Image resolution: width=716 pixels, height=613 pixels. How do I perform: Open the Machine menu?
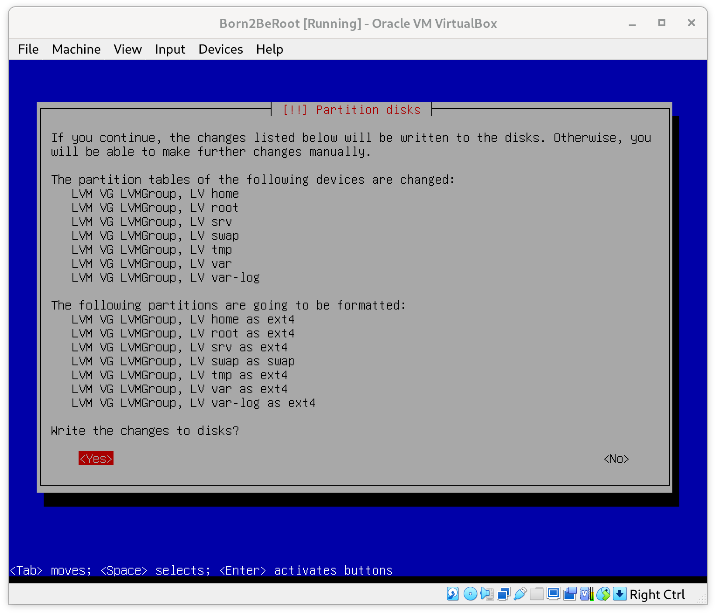[x=76, y=49]
